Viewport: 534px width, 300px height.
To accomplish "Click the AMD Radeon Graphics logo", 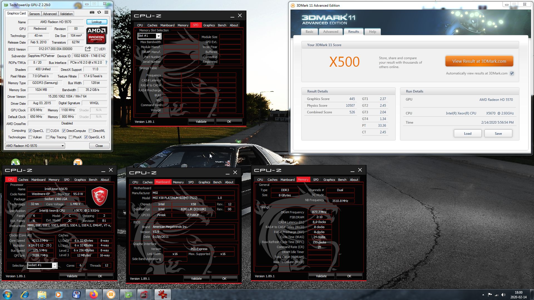I will [x=96, y=35].
